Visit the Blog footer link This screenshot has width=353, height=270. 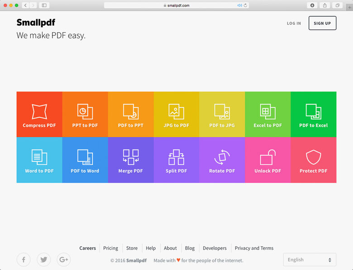(x=190, y=248)
